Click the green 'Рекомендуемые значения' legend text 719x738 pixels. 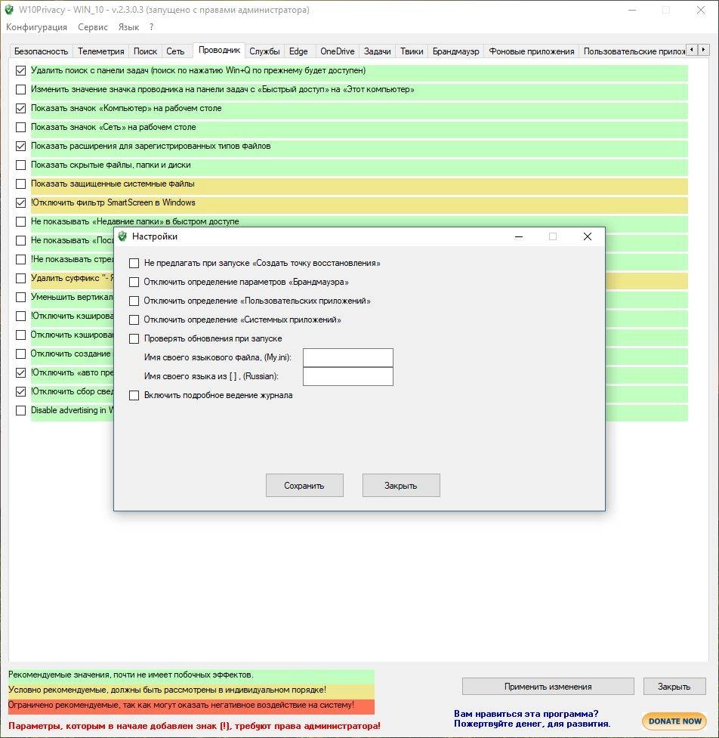tap(131, 675)
